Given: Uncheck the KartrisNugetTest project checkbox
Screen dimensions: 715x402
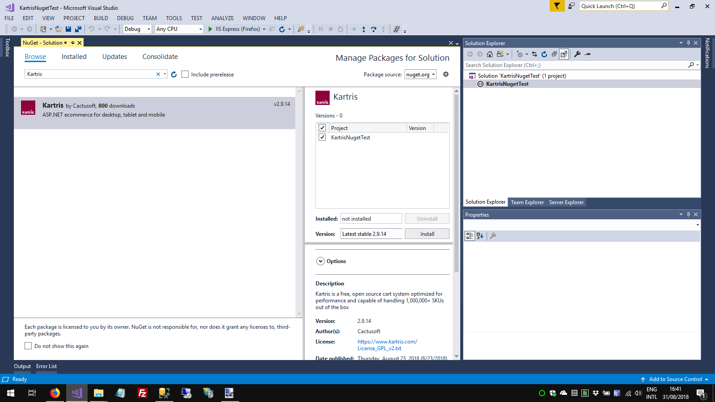Looking at the screenshot, I should tap(322, 137).
